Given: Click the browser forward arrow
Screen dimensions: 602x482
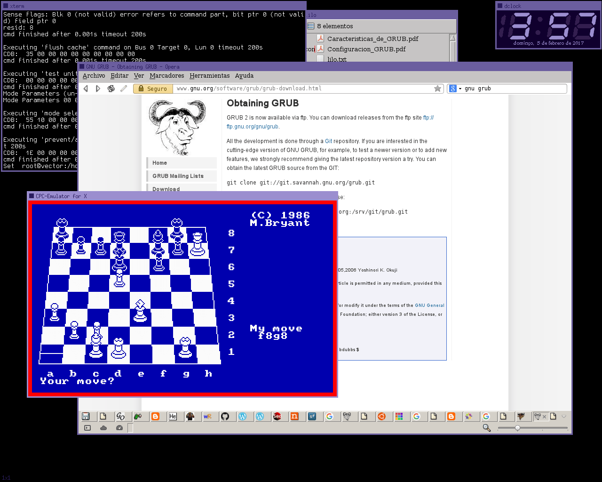Looking at the screenshot, I should pyautogui.click(x=98, y=88).
